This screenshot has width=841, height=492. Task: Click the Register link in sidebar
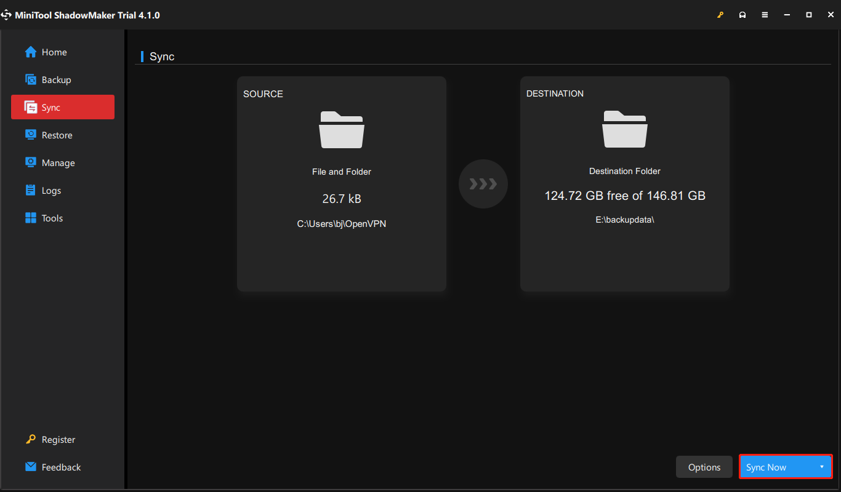coord(57,439)
